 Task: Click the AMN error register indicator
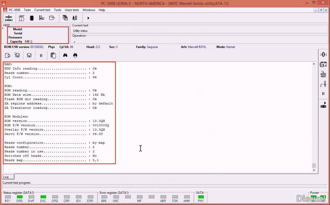click(187, 197)
